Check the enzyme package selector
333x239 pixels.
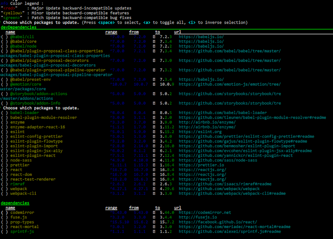tap(5, 122)
